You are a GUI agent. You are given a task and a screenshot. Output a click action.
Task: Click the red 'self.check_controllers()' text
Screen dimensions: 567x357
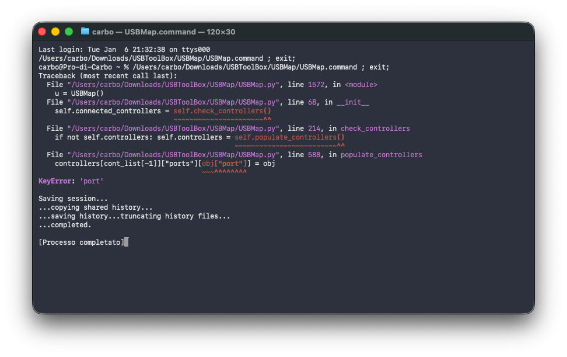(222, 111)
